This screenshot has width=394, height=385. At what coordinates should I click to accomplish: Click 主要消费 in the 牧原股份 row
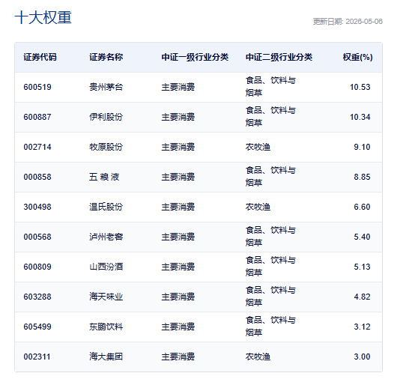178,147
